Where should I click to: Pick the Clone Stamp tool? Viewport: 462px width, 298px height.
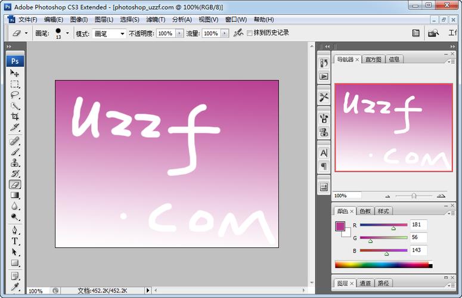(15, 162)
